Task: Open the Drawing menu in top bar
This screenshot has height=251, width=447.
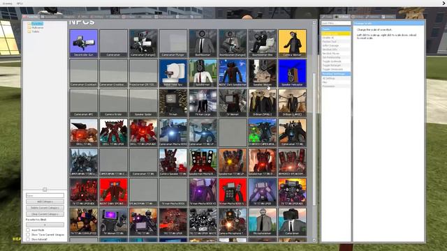Action: point(7,3)
